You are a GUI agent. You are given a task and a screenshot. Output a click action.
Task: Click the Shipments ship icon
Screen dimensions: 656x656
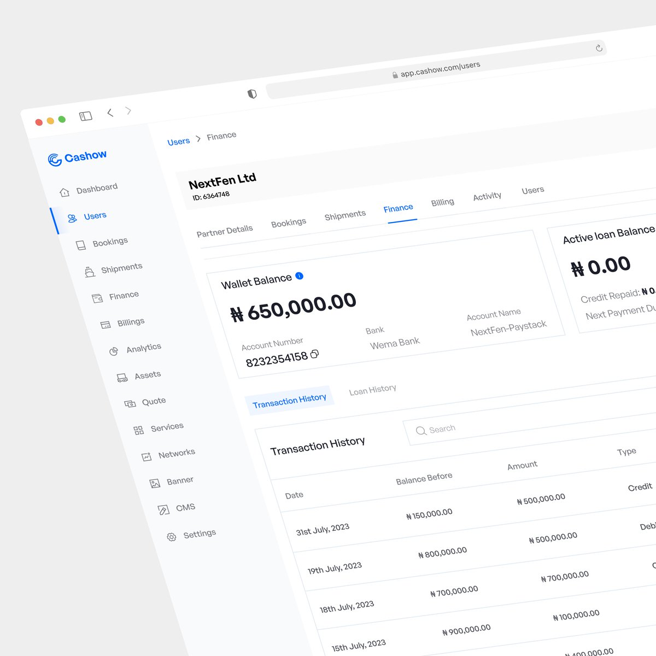(90, 272)
